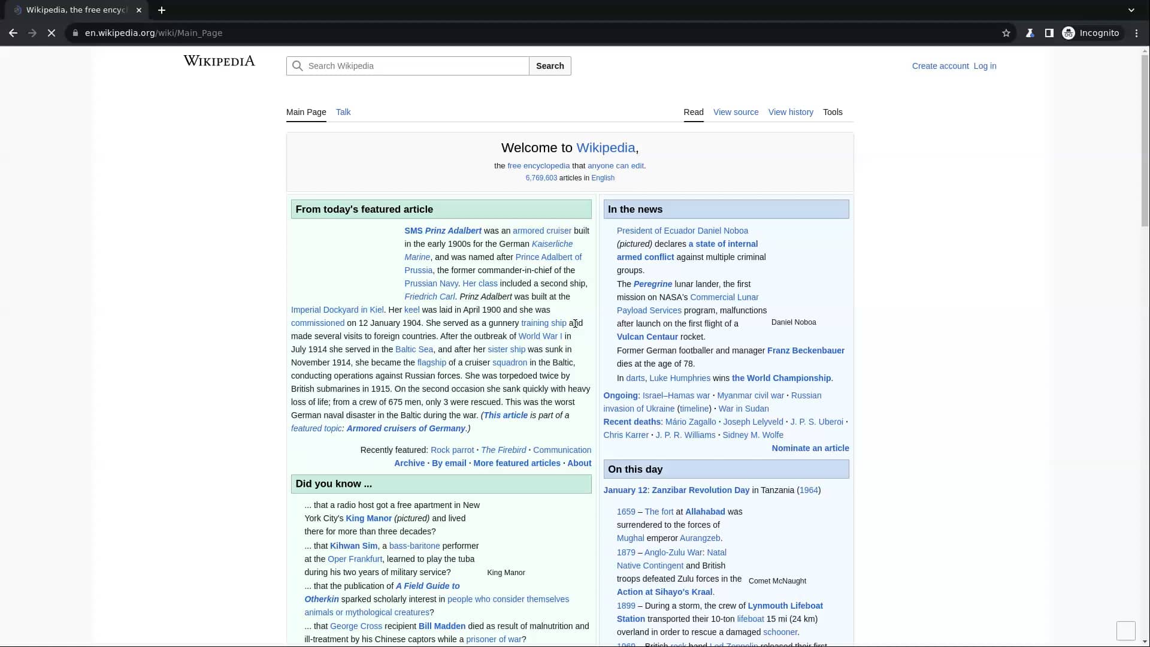This screenshot has width=1150, height=647.
Task: Click the search magnifier in the Wikipedia search bar
Action: pos(298,66)
